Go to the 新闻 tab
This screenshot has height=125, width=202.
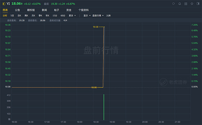point(44,10)
